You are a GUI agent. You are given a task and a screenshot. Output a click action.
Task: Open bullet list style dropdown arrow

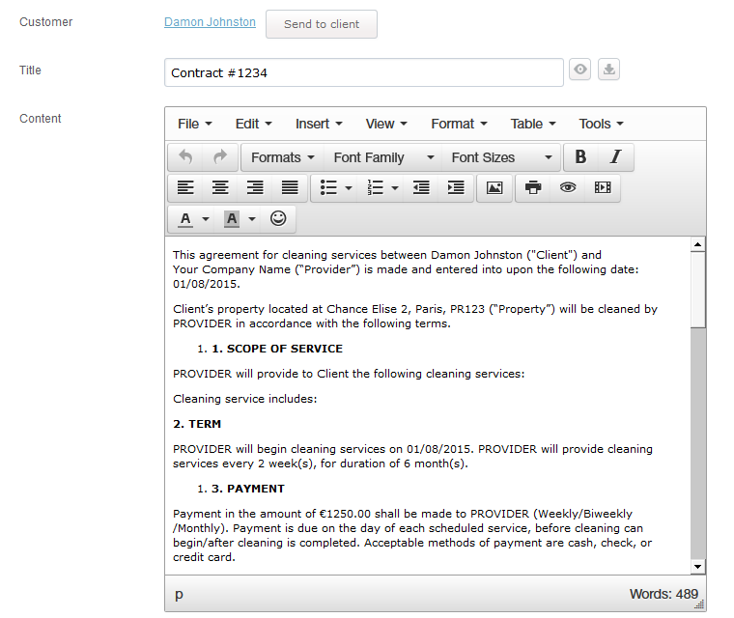click(x=349, y=188)
